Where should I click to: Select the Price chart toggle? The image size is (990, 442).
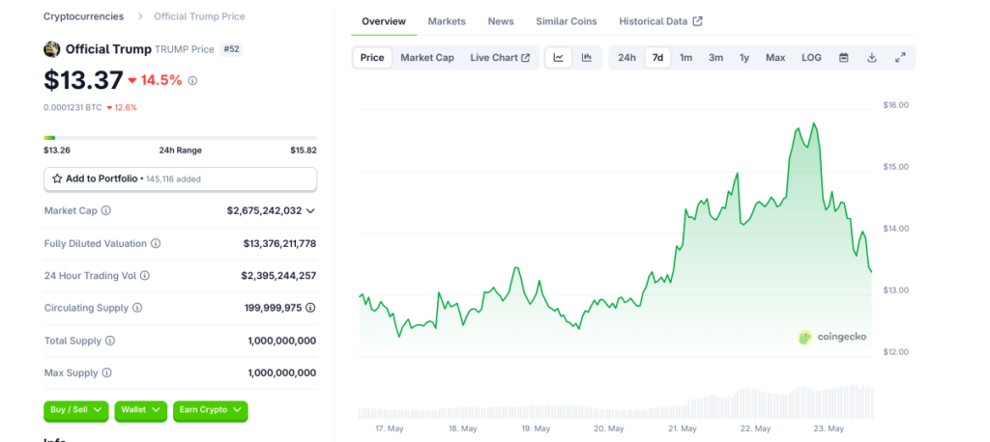(x=372, y=57)
